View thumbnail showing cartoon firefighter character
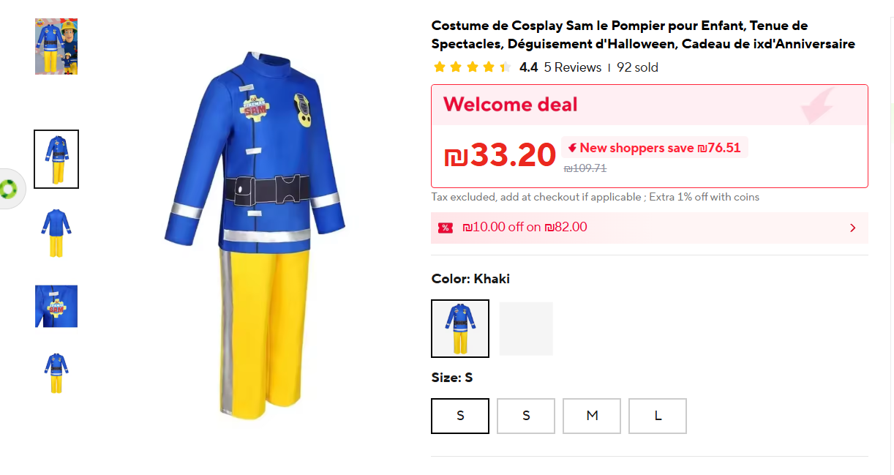The height and width of the screenshot is (475, 894). [x=56, y=46]
